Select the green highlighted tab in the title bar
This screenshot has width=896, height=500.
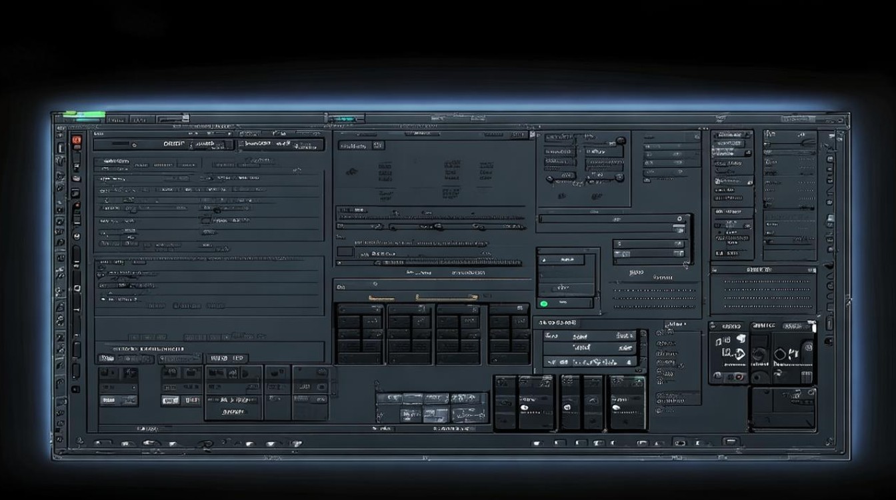tap(83, 115)
